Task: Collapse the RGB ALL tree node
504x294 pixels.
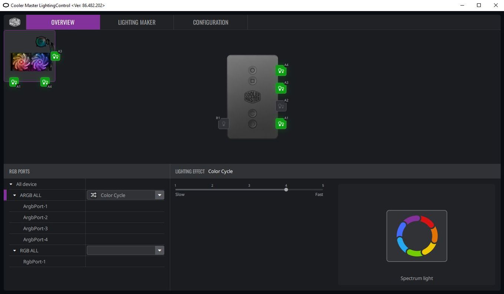Action: point(15,251)
